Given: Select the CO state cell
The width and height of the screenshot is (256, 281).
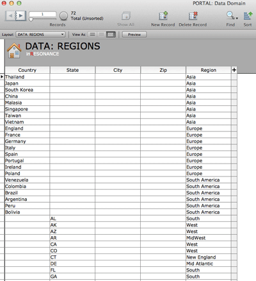Looking at the screenshot, I should tap(72, 251).
